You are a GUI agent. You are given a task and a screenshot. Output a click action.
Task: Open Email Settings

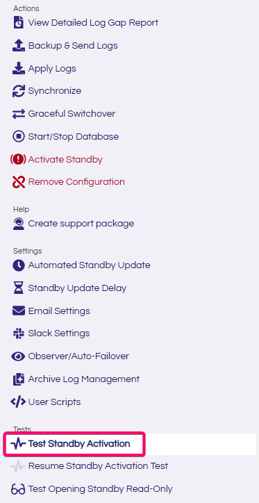[x=51, y=311]
